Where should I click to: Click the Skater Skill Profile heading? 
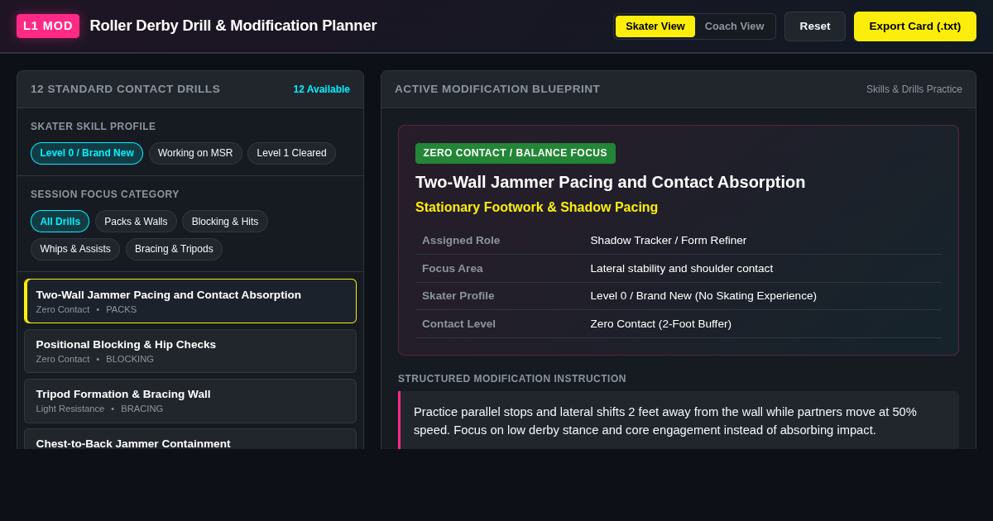click(94, 127)
